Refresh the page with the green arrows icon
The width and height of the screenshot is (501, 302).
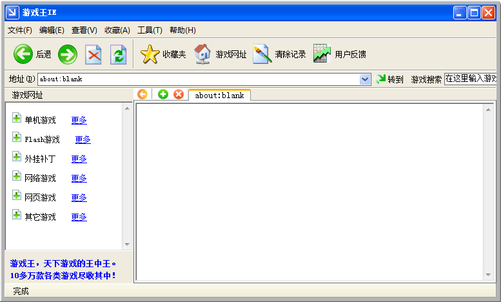pos(119,55)
